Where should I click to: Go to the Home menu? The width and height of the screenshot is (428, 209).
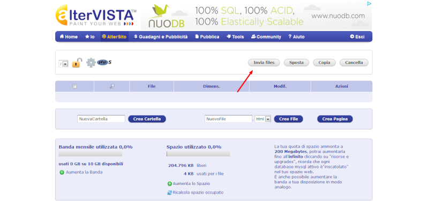(x=69, y=37)
